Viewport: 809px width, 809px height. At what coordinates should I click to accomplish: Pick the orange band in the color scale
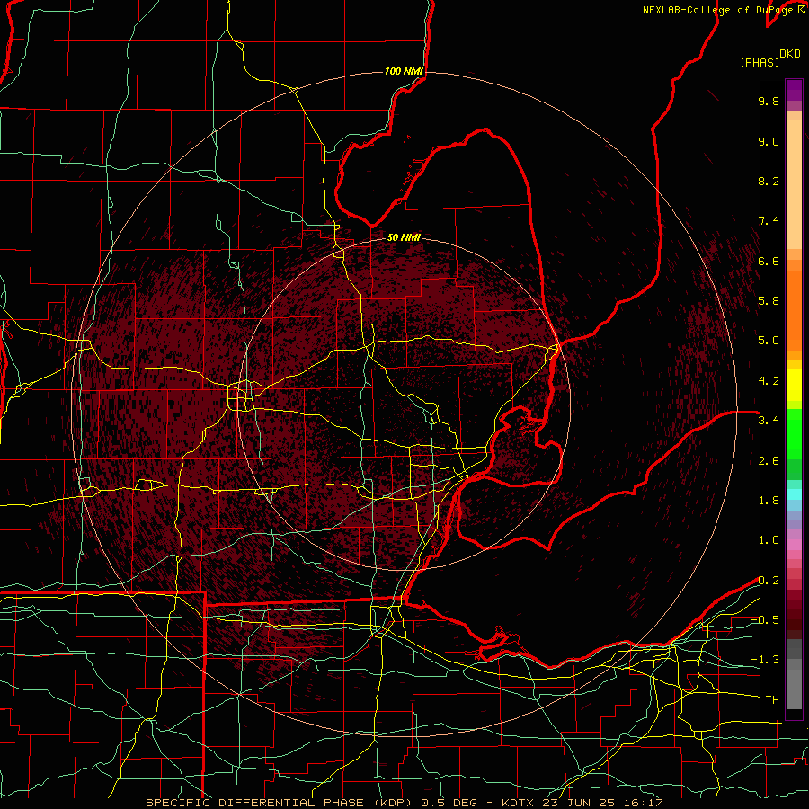(794, 309)
